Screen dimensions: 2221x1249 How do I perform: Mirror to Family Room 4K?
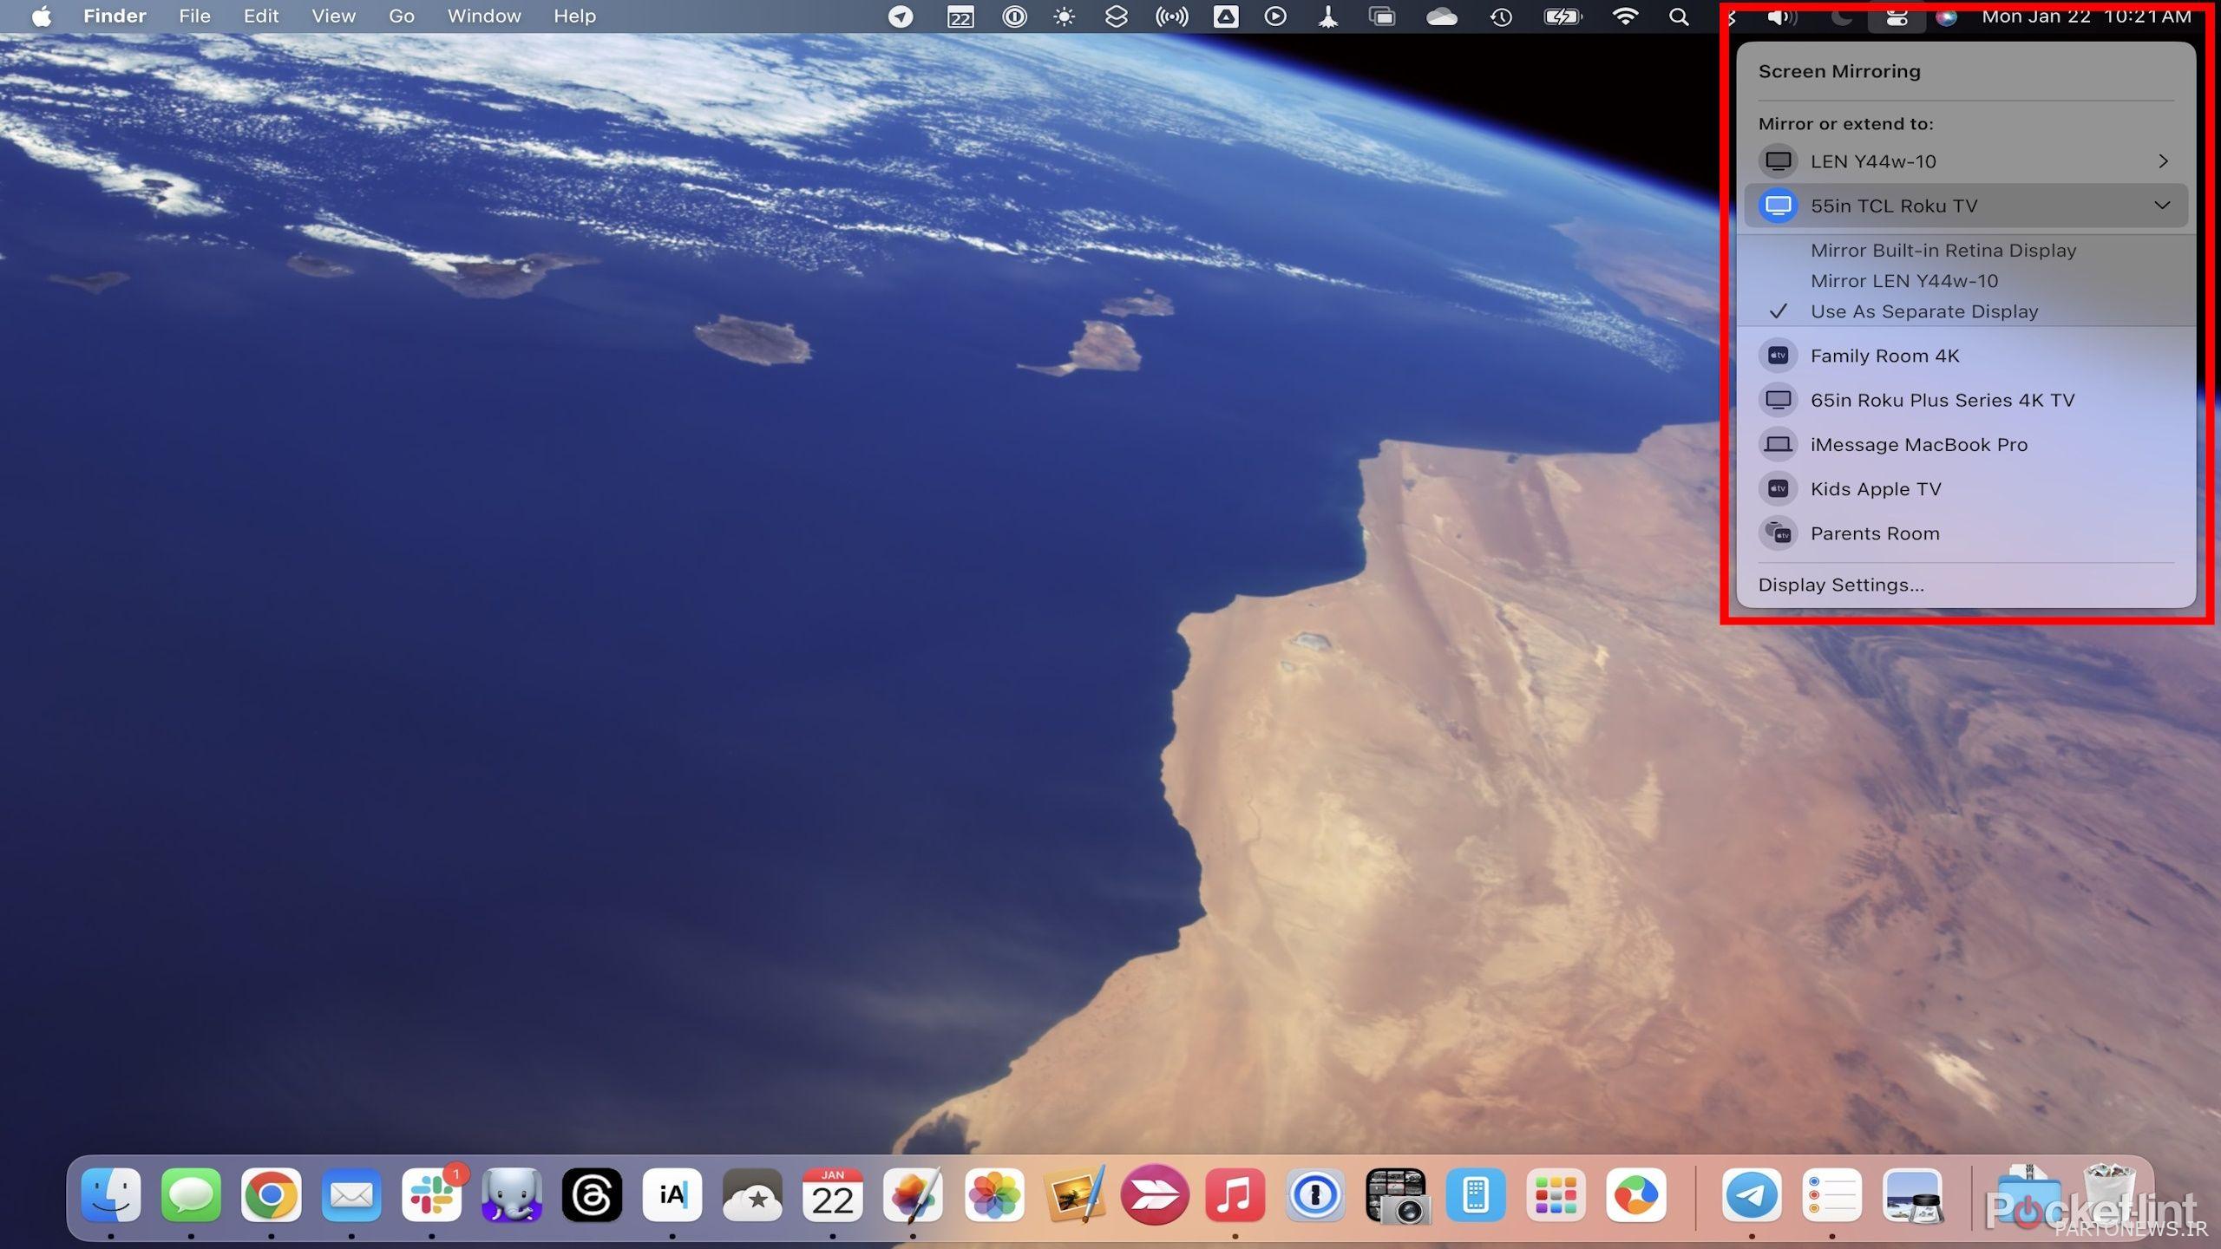1884,356
